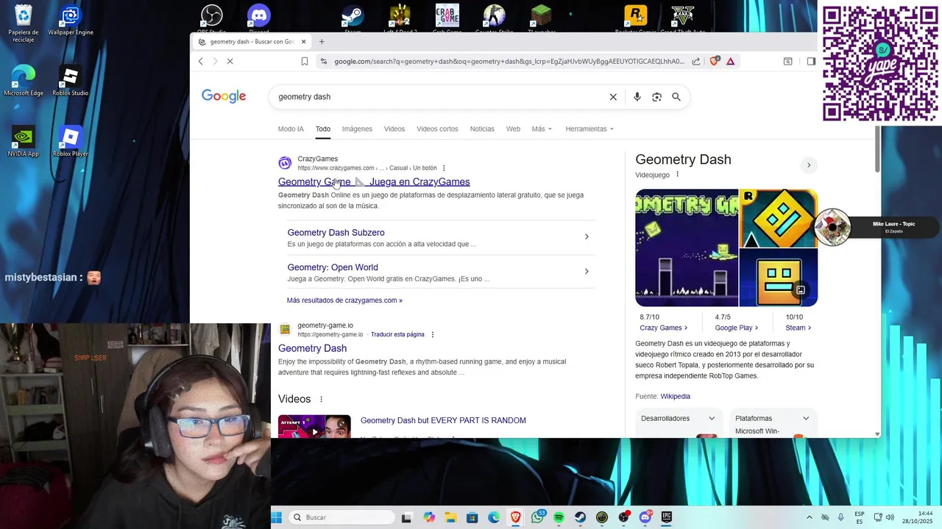This screenshot has width=942, height=529.
Task: Open the Crazy Games rating link
Action: click(x=664, y=328)
